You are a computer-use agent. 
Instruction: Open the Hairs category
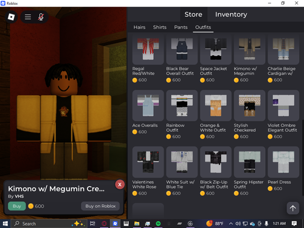click(139, 27)
